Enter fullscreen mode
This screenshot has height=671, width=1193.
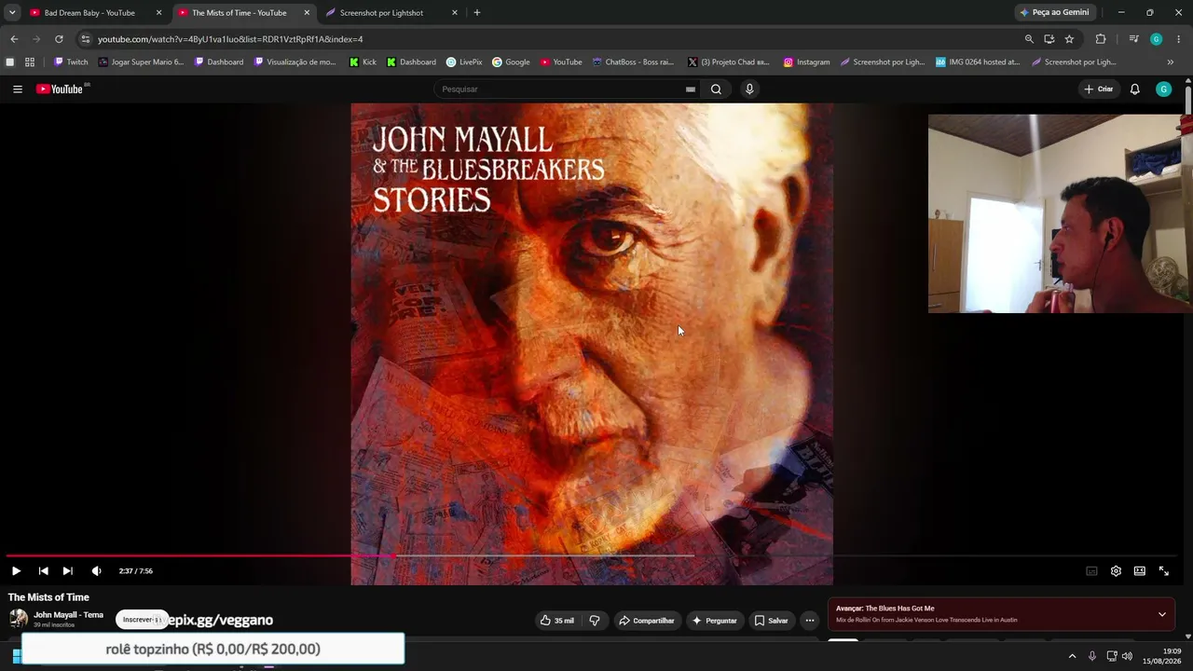pos(1164,571)
